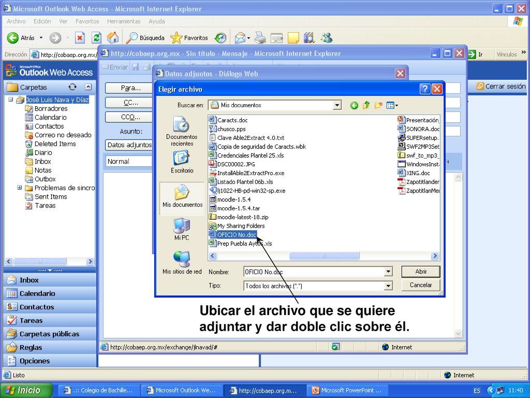Click the green Refresh icon in IE toolbar

click(x=97, y=37)
